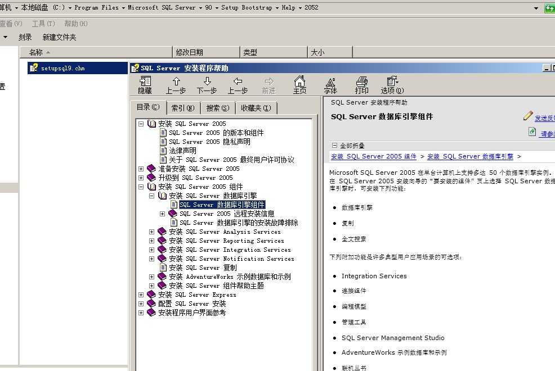Expand the 准备安装 SQL Server 2005 node
The height and width of the screenshot is (371, 555).
click(141, 169)
